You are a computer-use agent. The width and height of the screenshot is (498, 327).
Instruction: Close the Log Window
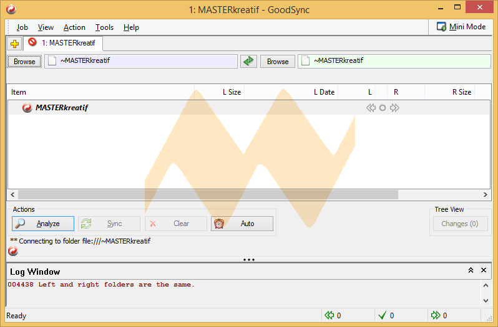coord(484,270)
